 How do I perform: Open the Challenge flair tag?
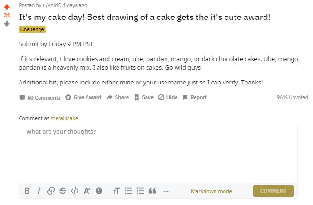click(32, 29)
